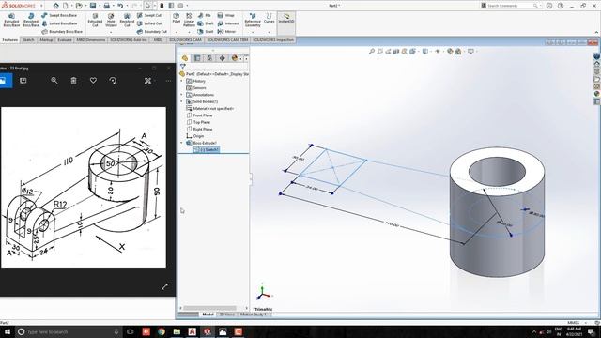
Task: Switch to the Features tab
Action: (10, 39)
